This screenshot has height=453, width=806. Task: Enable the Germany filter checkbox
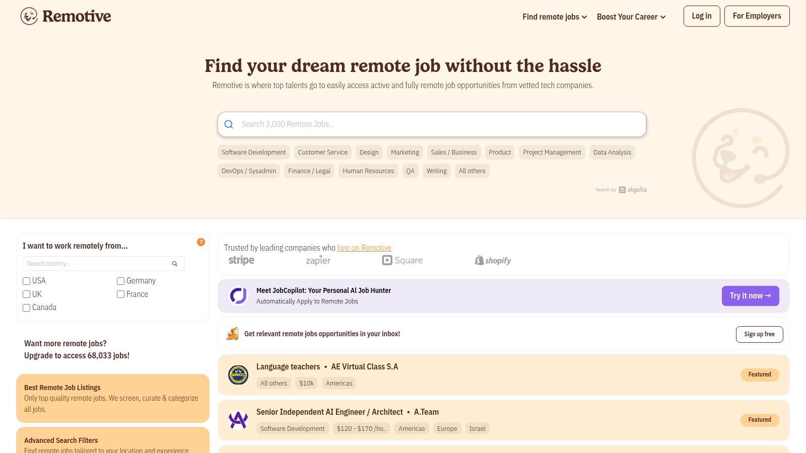click(x=120, y=281)
